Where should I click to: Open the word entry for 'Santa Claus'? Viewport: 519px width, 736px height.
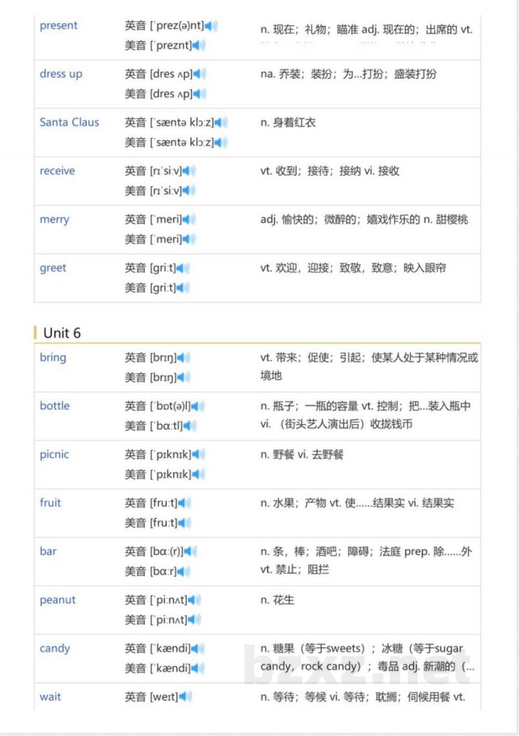click(x=69, y=122)
